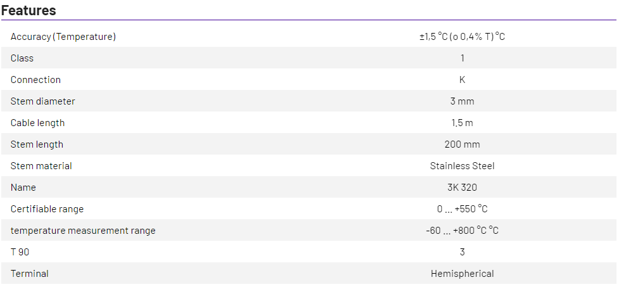Click the Stem length label
619x294 pixels.
click(37, 144)
